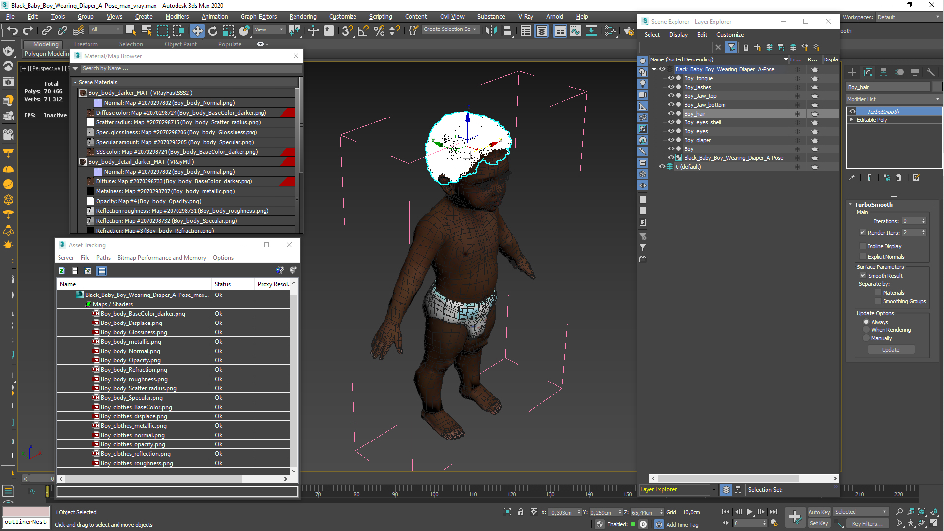Viewport: 944px width, 531px height.
Task: Remove modifier from the stack trash icon
Action: (899, 177)
